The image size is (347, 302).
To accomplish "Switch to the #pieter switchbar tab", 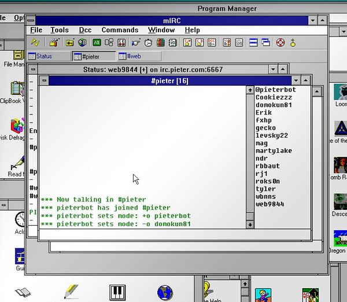I will click(94, 57).
